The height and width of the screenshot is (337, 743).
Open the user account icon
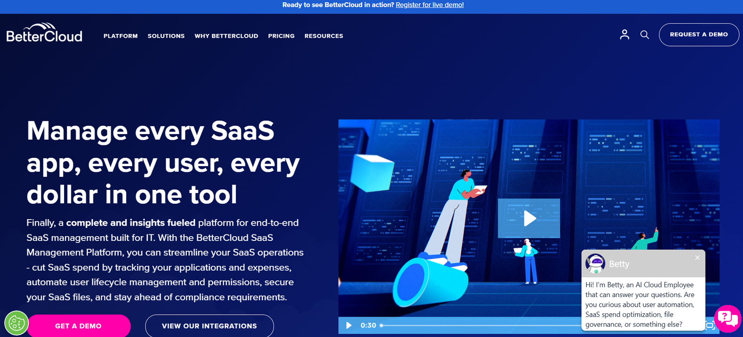coord(625,34)
